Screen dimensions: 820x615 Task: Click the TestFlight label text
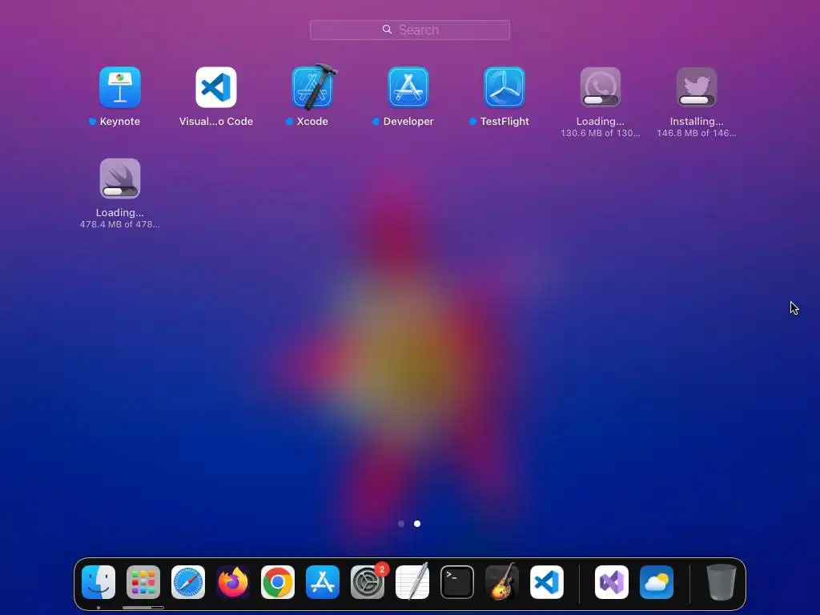tap(504, 122)
